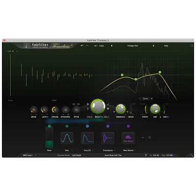Click the right delay time value field
196x196 pixels.
(106, 117)
